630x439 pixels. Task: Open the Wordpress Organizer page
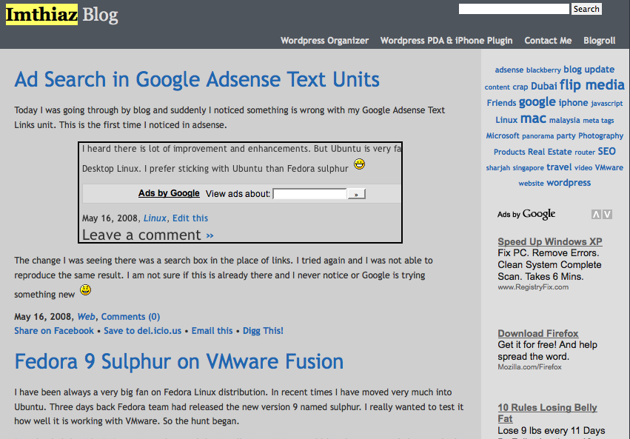(324, 41)
